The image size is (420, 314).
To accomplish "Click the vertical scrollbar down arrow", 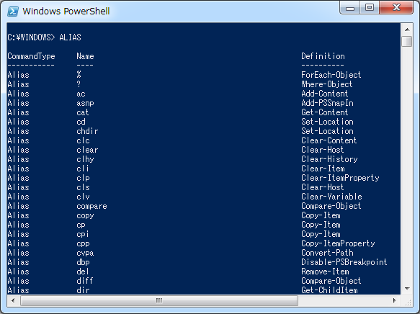I will pyautogui.click(x=407, y=289).
